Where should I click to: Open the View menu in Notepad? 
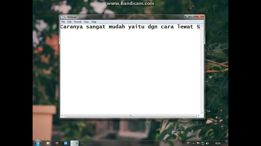click(86, 22)
